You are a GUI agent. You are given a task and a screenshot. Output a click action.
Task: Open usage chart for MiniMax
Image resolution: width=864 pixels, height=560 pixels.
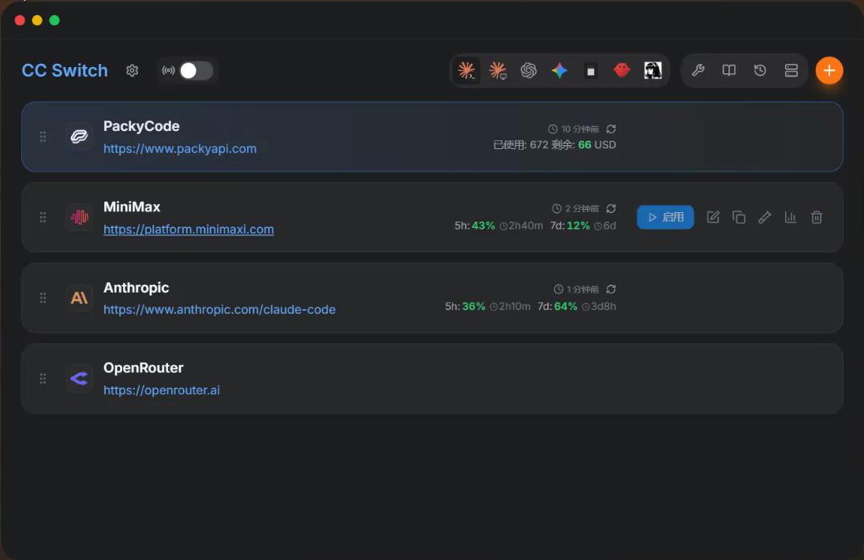coord(791,218)
